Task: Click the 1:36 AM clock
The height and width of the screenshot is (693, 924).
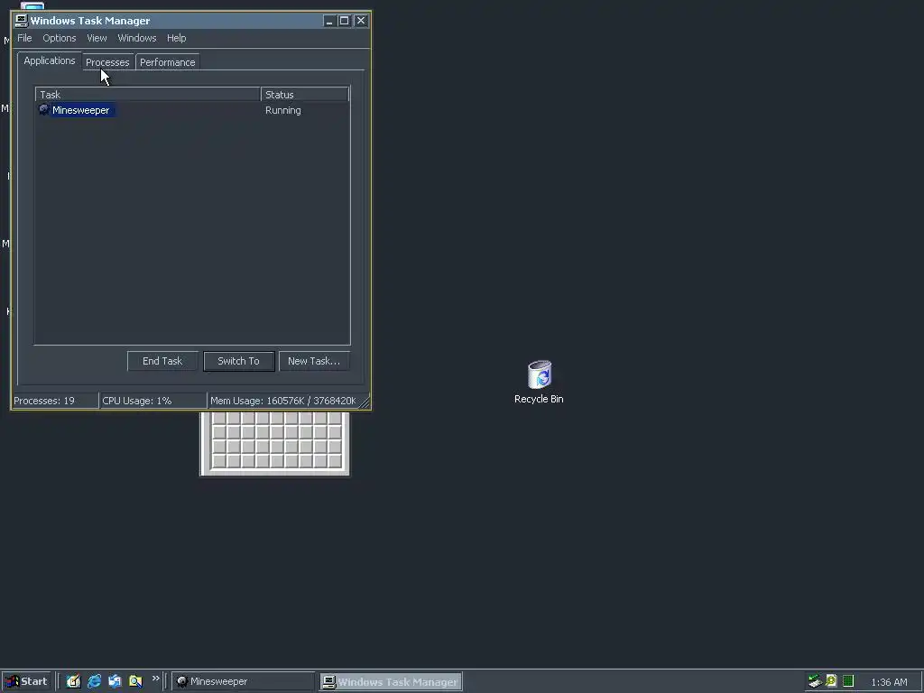Action: [x=889, y=682]
